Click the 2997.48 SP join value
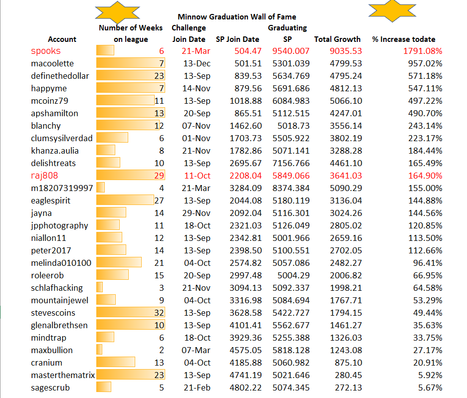This screenshot has width=467, height=398. tap(245, 276)
